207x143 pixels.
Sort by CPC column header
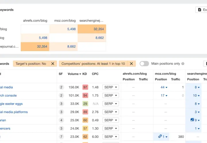coord(95,74)
